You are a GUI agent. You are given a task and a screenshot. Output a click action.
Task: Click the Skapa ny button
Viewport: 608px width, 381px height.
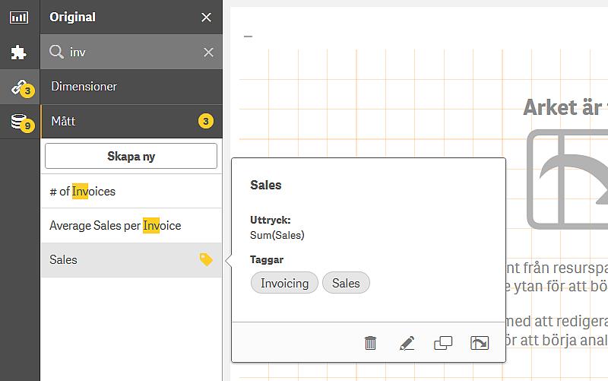(x=131, y=156)
